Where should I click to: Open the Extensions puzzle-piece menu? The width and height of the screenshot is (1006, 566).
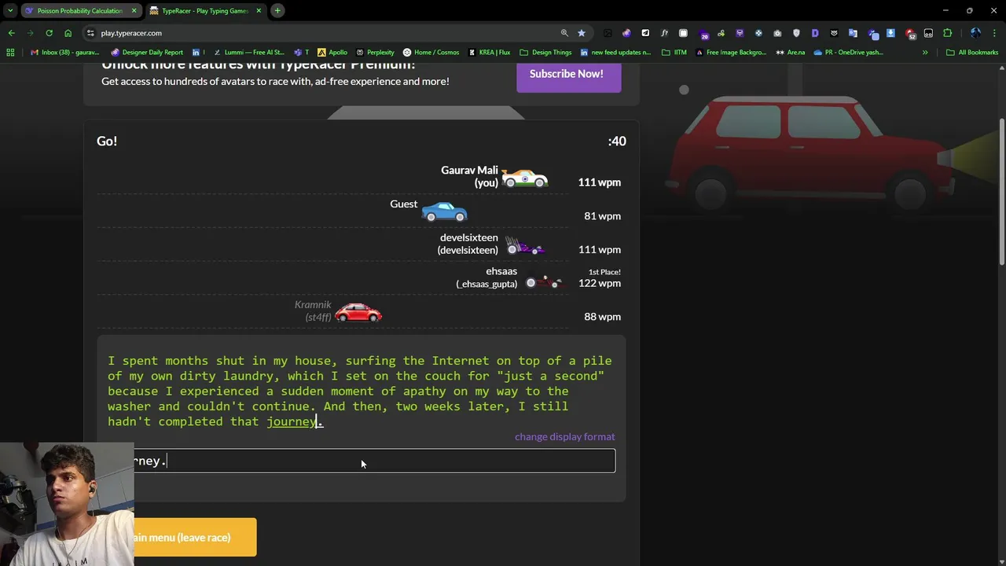947,33
